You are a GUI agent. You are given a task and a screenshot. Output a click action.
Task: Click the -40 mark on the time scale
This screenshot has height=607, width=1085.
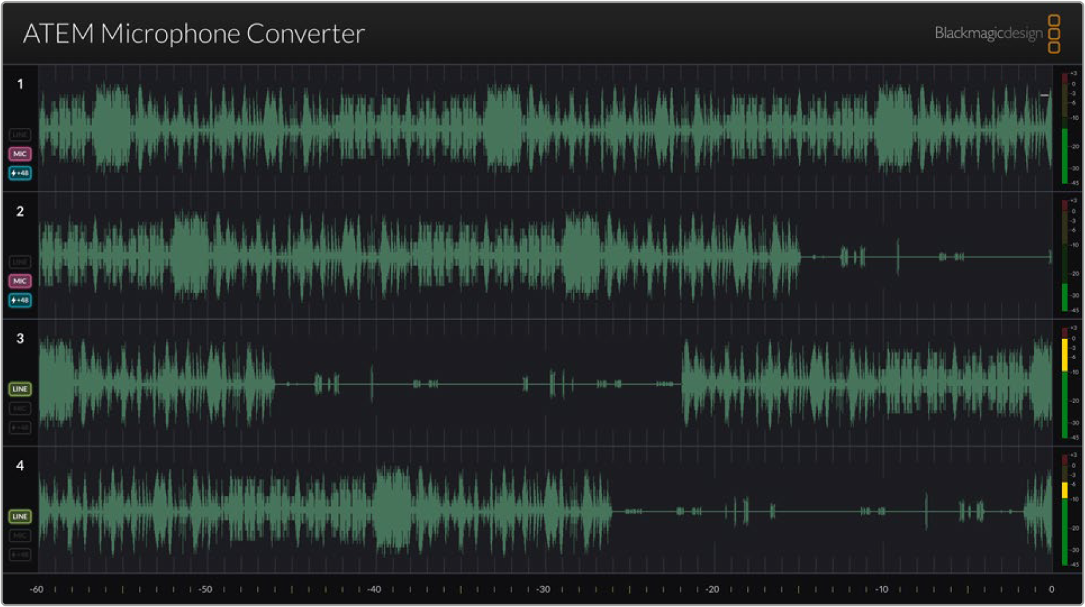click(x=374, y=589)
